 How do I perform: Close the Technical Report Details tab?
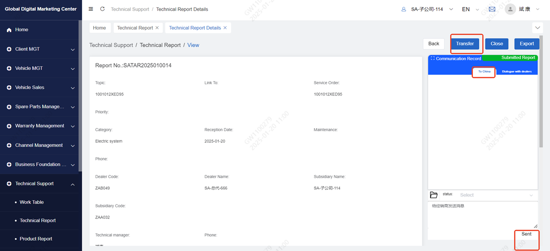click(225, 28)
